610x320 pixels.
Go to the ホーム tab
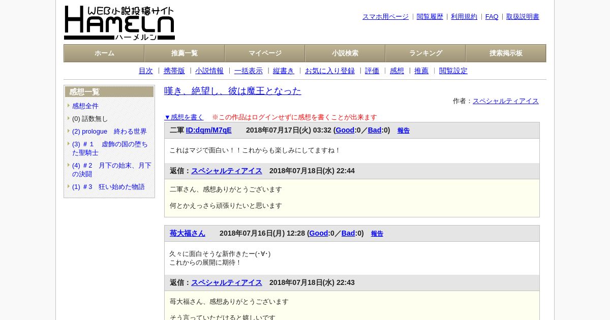(x=104, y=53)
